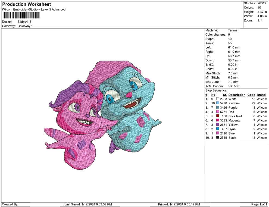Click the Color changes value '9'

click(229, 35)
